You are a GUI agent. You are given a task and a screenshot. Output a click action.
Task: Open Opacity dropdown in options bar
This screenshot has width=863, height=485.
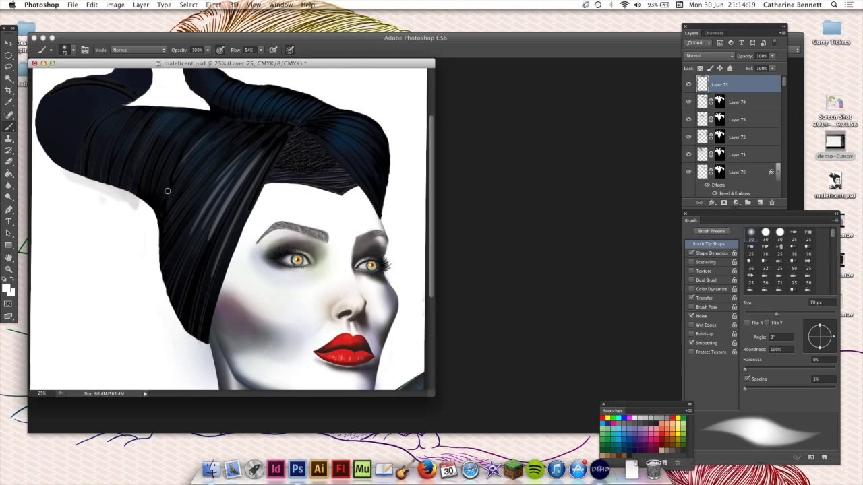(208, 50)
